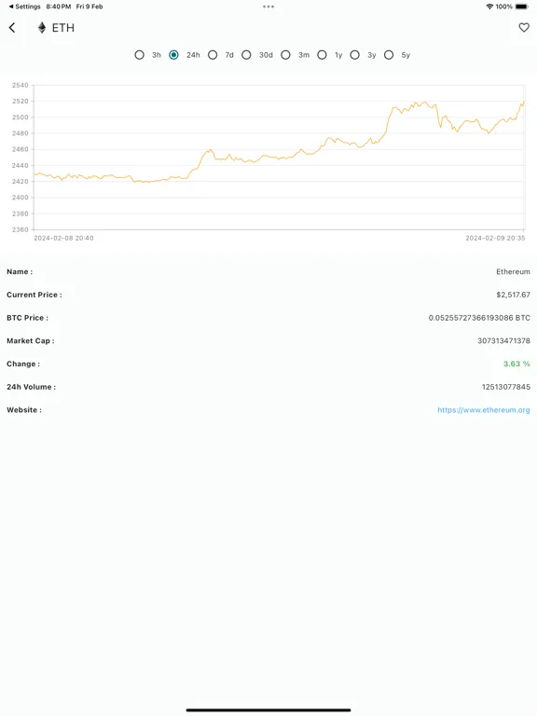Tap the 'Change :' label

tap(23, 364)
